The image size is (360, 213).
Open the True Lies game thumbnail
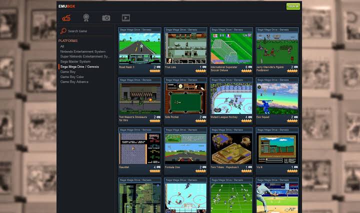click(x=185, y=48)
